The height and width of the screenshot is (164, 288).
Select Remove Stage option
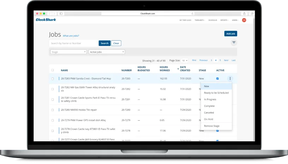[216, 126]
